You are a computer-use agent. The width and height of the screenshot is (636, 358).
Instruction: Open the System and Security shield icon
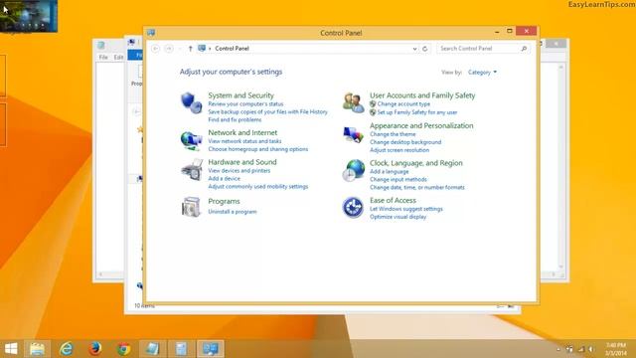(x=191, y=102)
